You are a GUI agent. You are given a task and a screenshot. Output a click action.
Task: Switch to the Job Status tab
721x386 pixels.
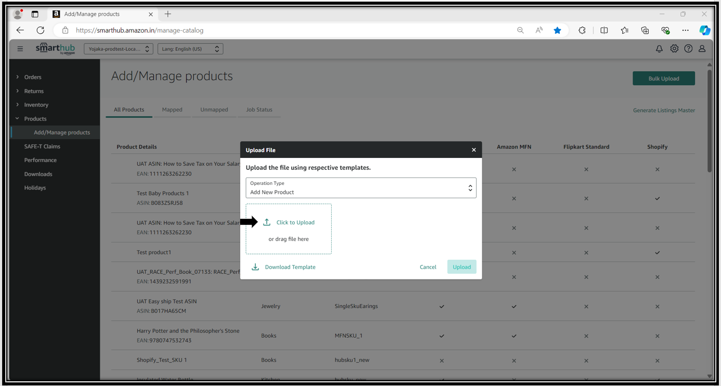click(x=259, y=110)
